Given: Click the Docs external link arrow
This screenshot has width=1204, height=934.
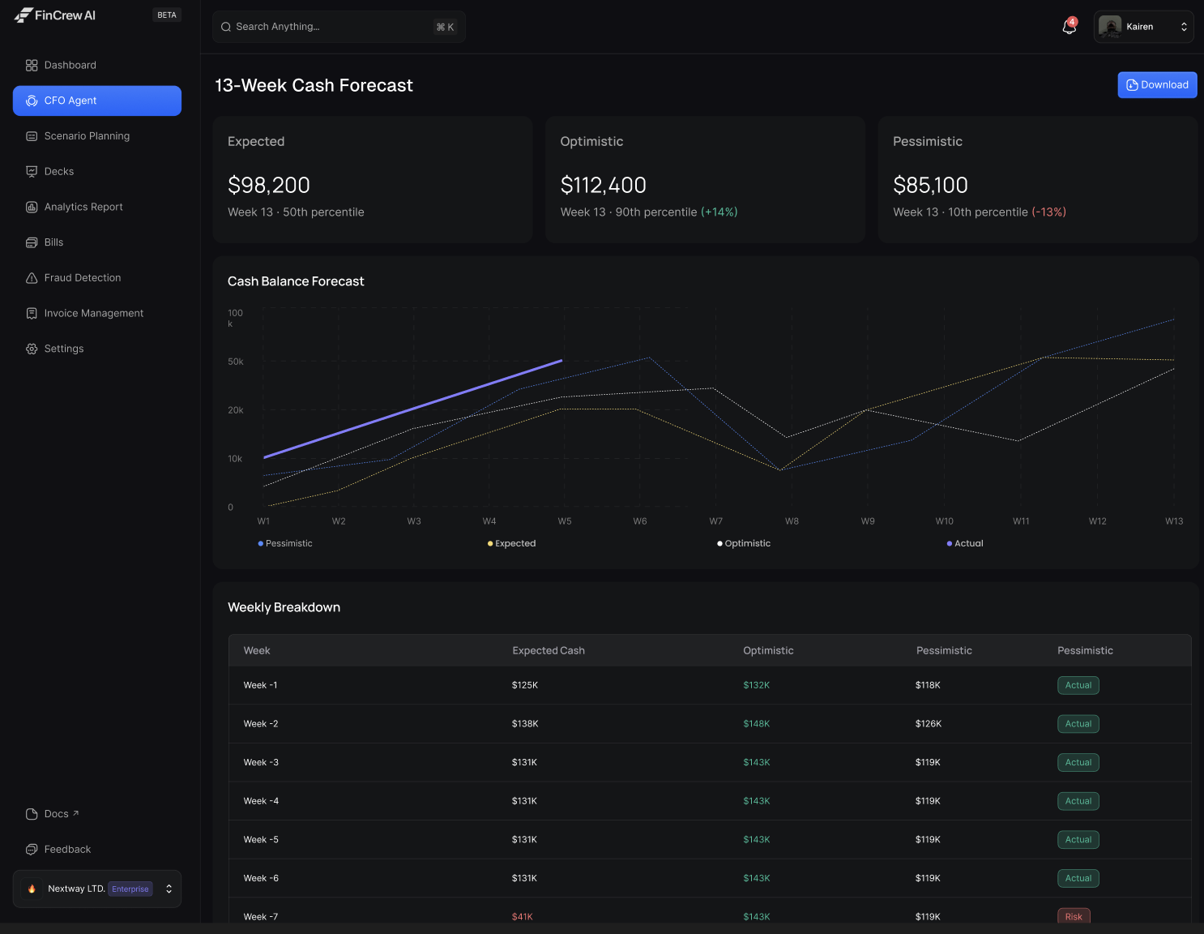Looking at the screenshot, I should [x=75, y=813].
